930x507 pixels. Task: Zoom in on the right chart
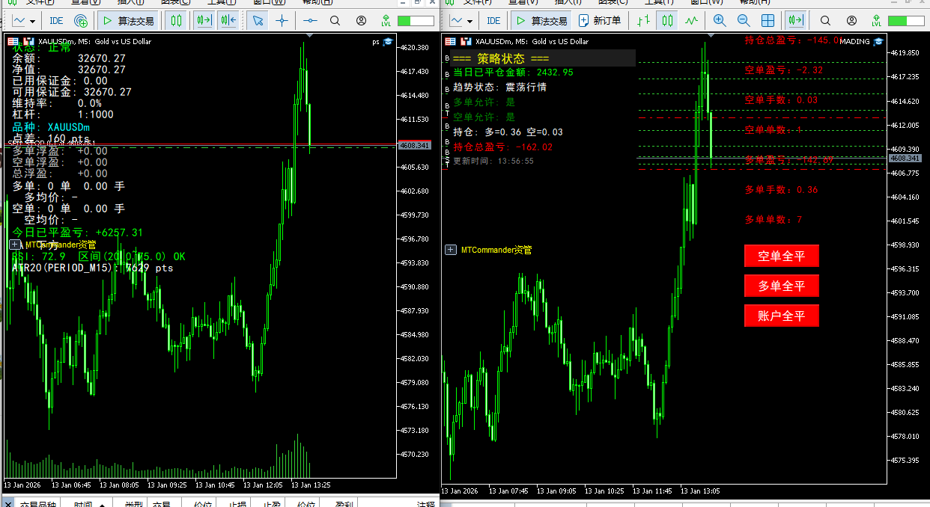pos(720,21)
